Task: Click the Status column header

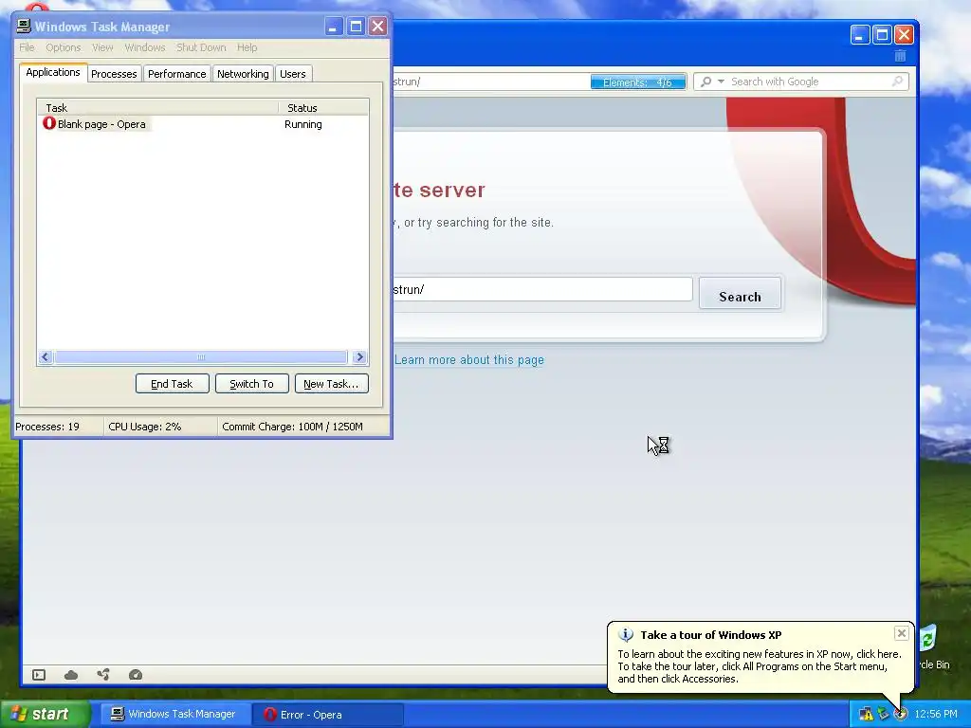Action: pyautogui.click(x=323, y=108)
